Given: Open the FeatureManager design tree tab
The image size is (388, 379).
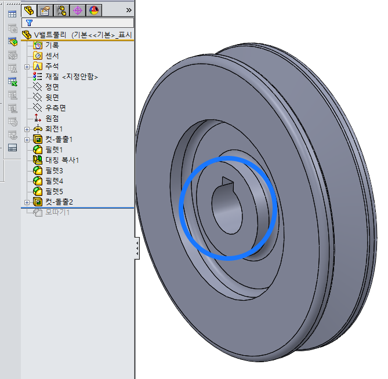Looking at the screenshot, I should pyautogui.click(x=29, y=10).
